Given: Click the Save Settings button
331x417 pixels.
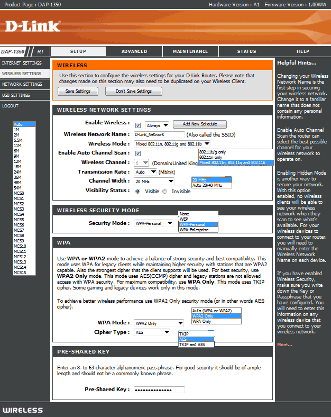Looking at the screenshot, I should coord(78,91).
